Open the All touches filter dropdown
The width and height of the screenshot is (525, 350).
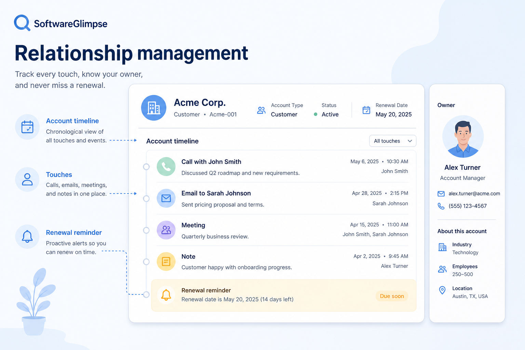click(393, 141)
